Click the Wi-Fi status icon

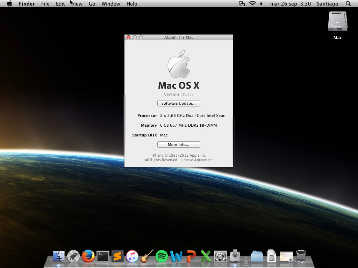252,4
